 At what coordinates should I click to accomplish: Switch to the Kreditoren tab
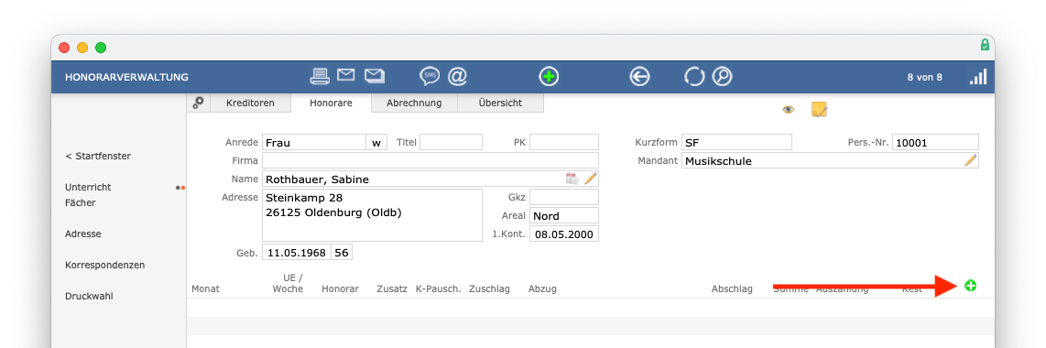(250, 103)
